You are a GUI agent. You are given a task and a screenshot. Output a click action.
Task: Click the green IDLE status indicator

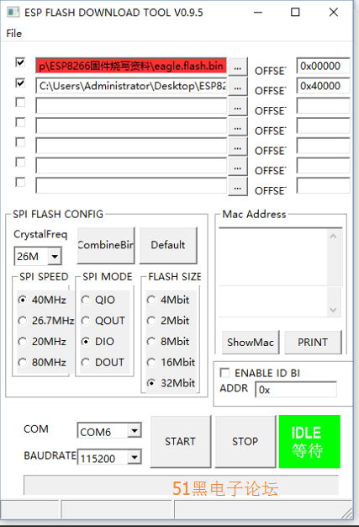coord(309,441)
